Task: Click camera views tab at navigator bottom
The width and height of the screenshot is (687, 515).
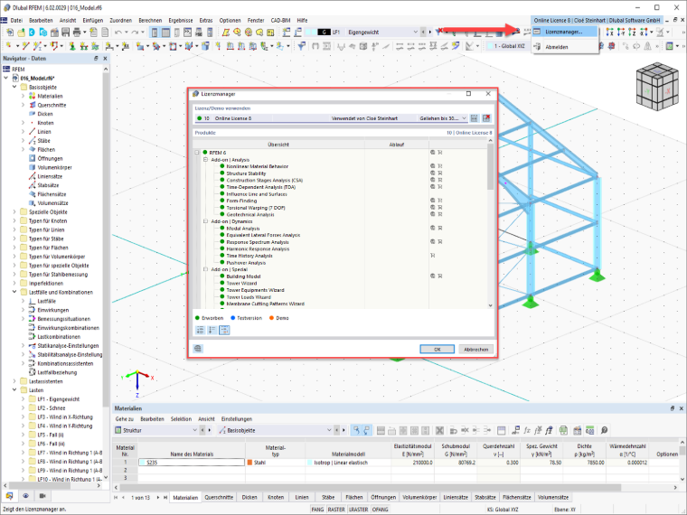Action: pyautogui.click(x=42, y=496)
